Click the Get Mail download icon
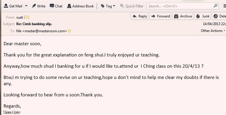 tap(6, 6)
